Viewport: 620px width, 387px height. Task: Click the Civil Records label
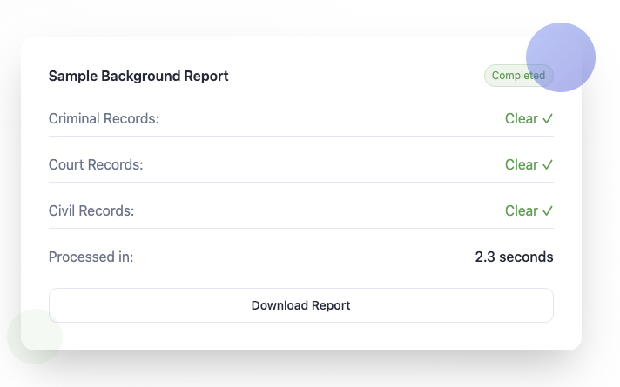tap(91, 211)
